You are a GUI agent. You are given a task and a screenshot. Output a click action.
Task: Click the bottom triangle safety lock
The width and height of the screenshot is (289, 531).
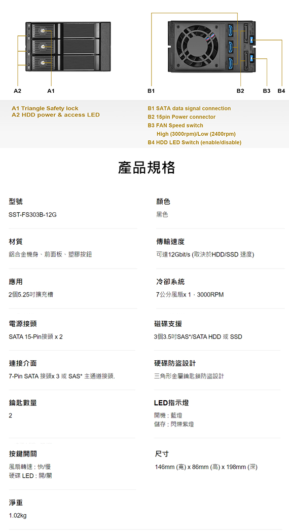tap(43, 62)
